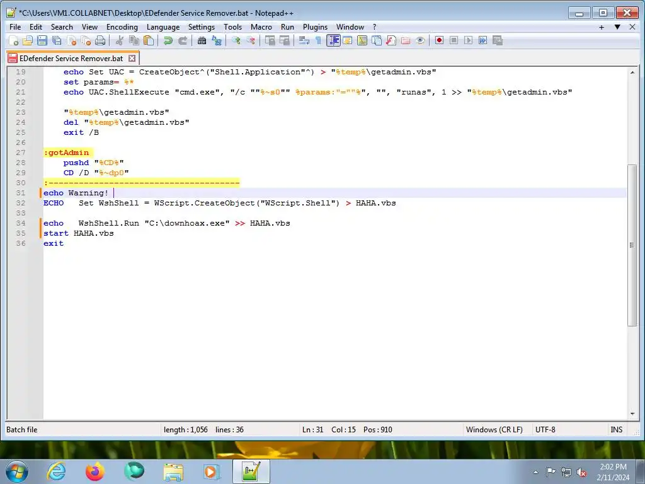The image size is (645, 484).
Task: Click line number 32 in margin
Action: pos(21,203)
